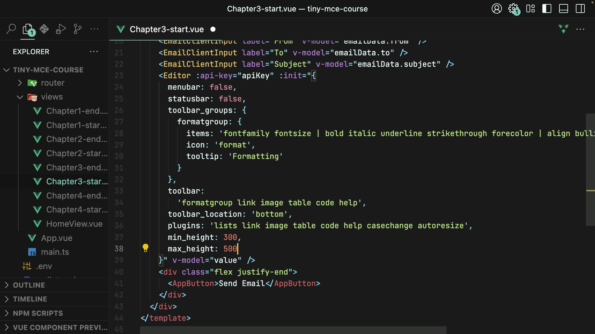Image resolution: width=595 pixels, height=334 pixels.
Task: Open Explorer views and more actions
Action: [94, 52]
